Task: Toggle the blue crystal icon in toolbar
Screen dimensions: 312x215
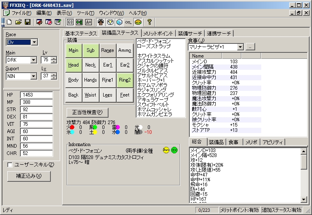Action: [x=119, y=22]
